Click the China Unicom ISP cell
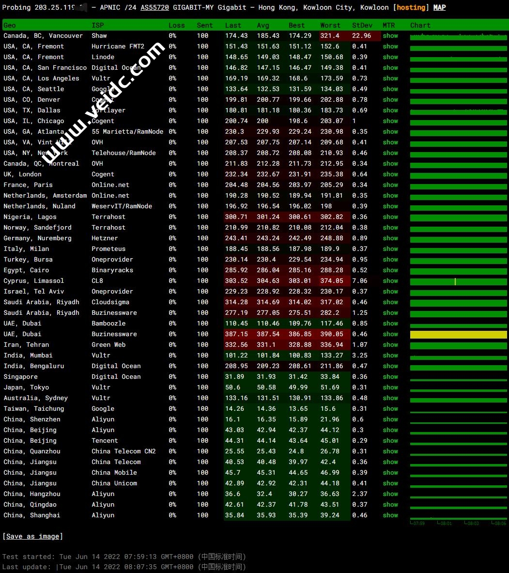 [x=114, y=483]
